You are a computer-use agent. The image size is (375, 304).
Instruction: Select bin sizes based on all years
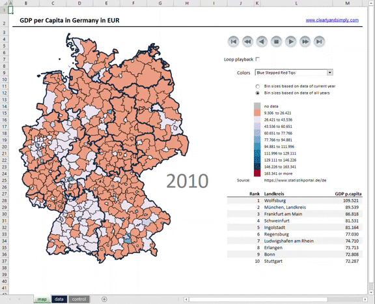pos(258,93)
